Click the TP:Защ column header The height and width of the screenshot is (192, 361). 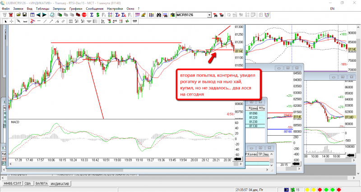pos(264,154)
